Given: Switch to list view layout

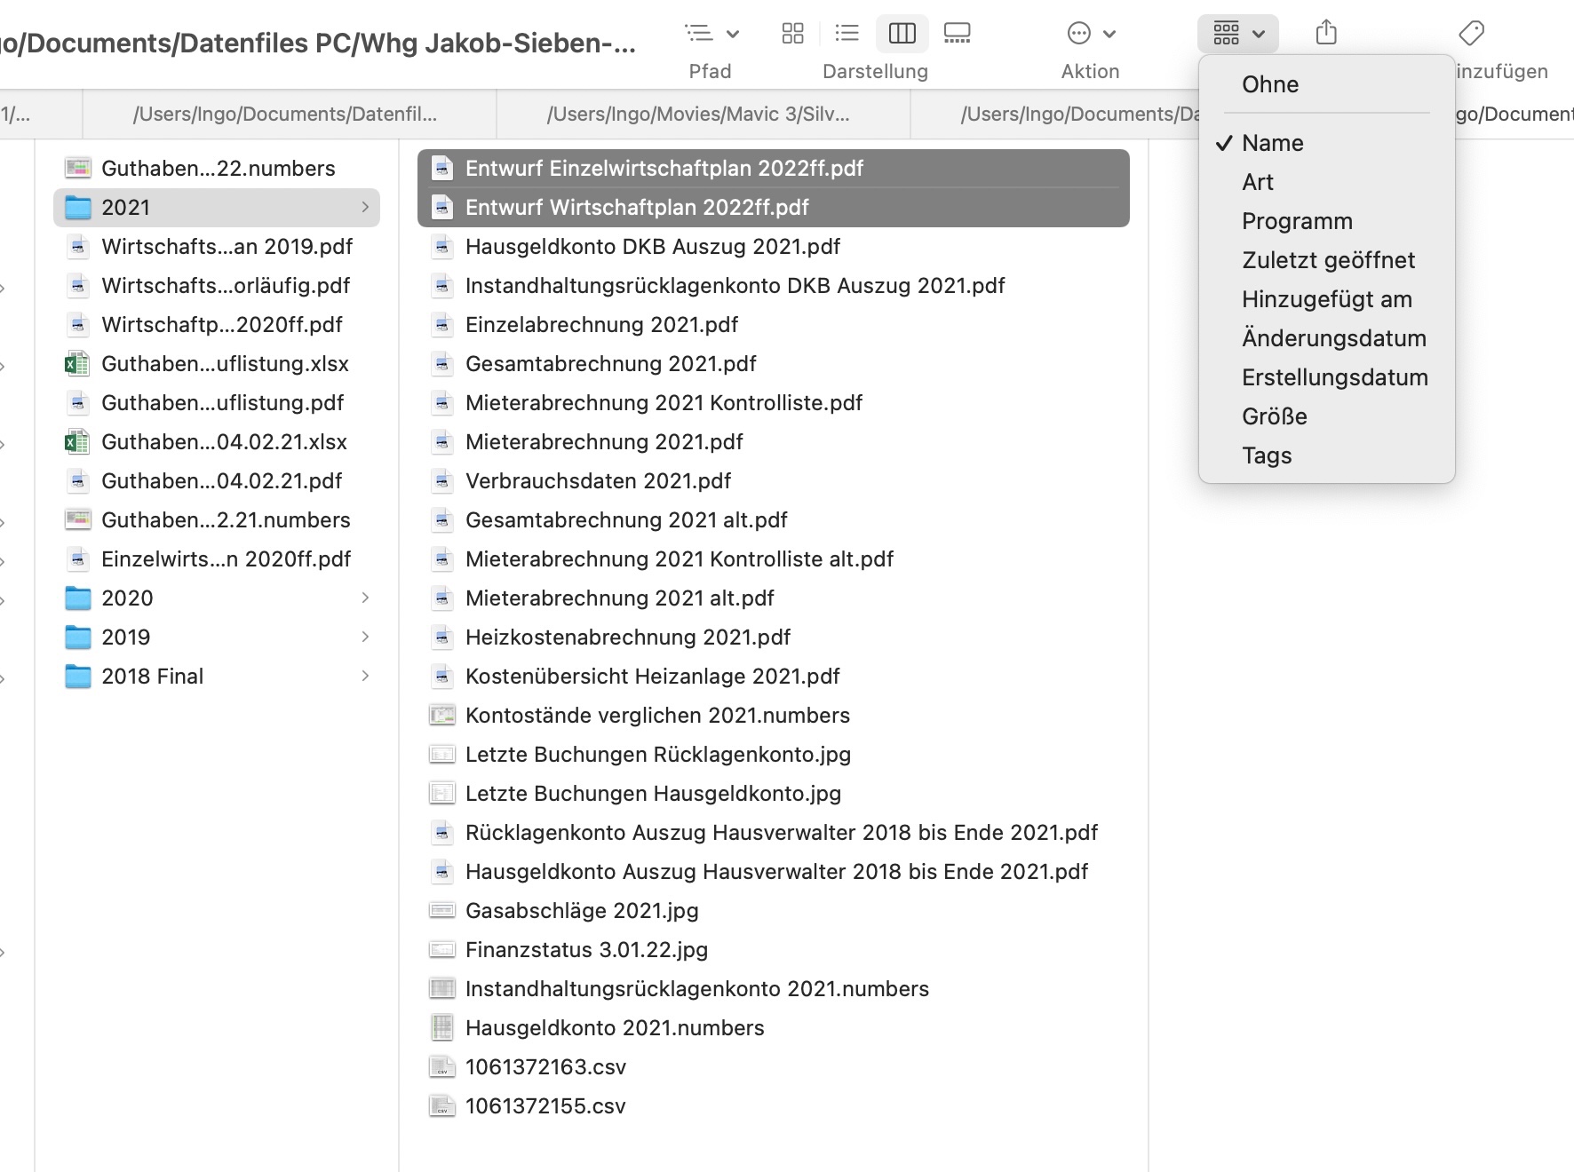Looking at the screenshot, I should coord(847,34).
